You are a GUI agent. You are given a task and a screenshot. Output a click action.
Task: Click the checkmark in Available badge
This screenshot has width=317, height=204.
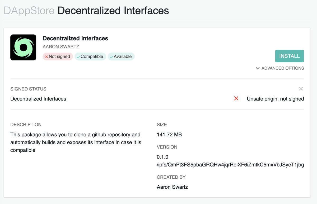111,57
